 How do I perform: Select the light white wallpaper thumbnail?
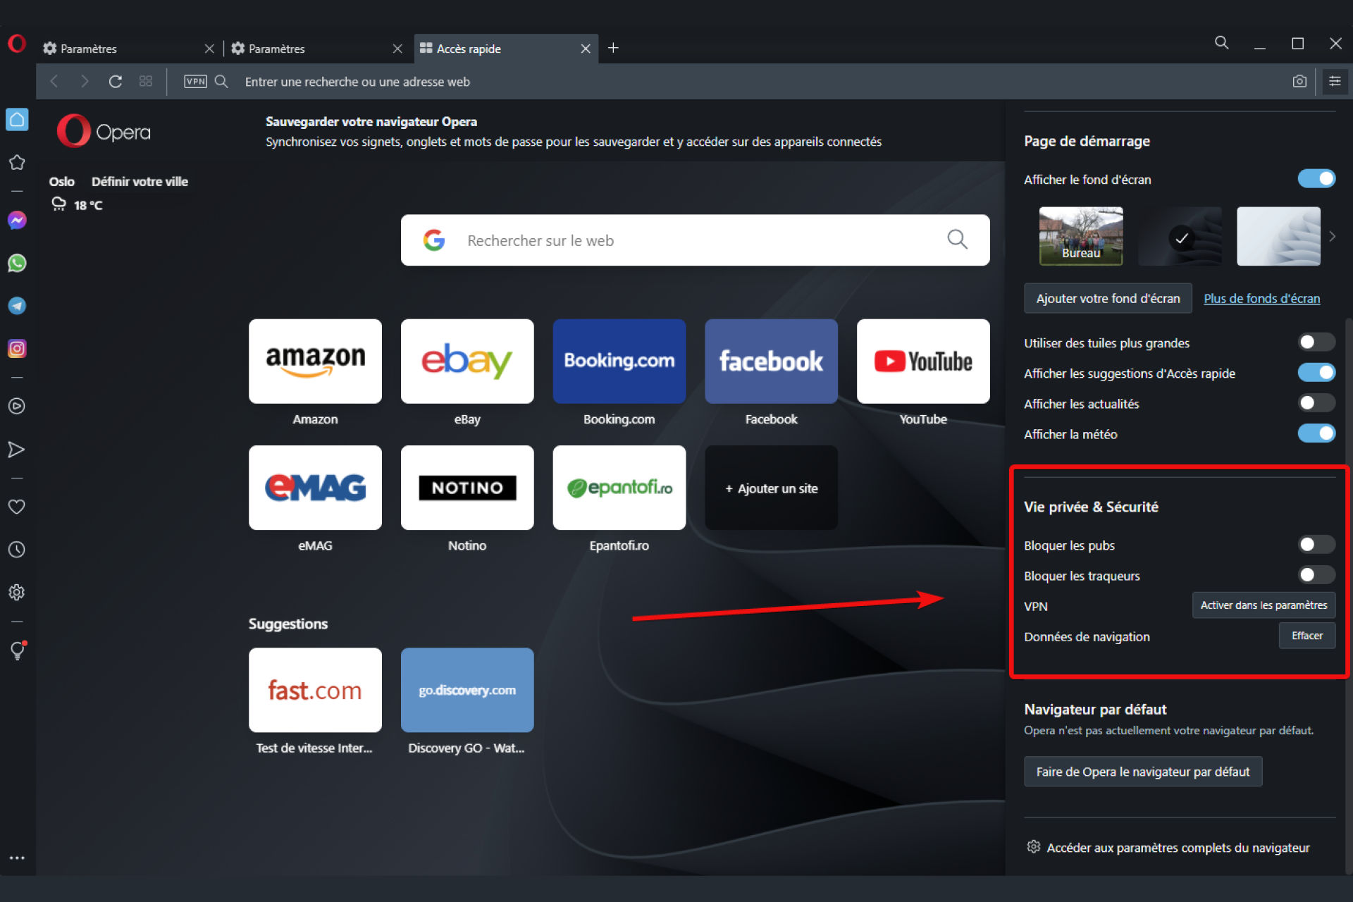tap(1278, 236)
